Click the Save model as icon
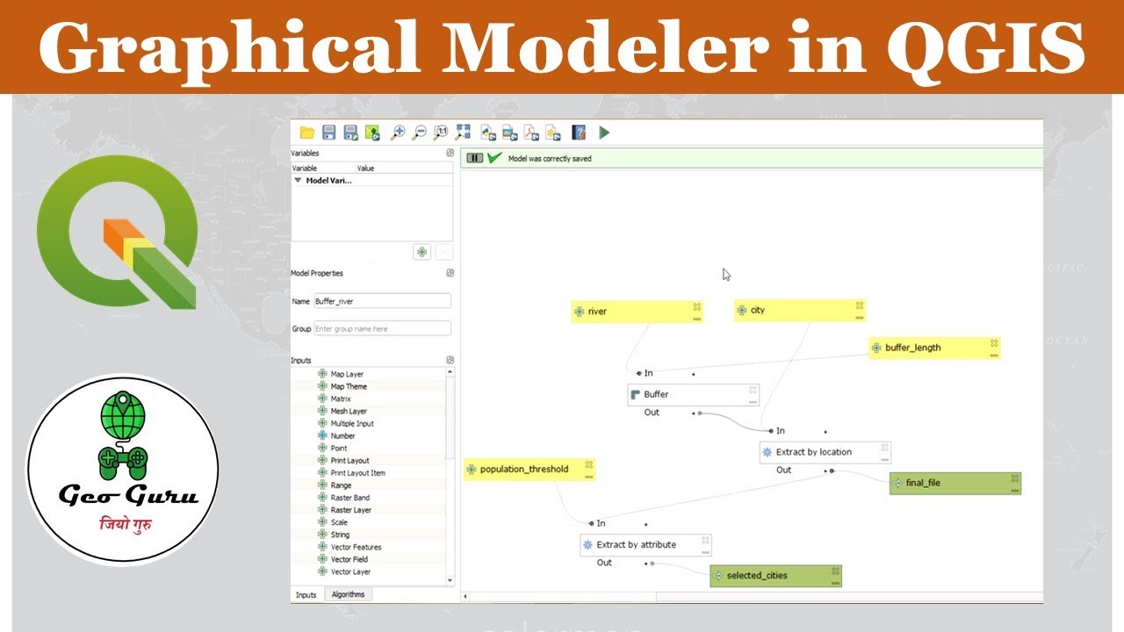 (x=350, y=133)
